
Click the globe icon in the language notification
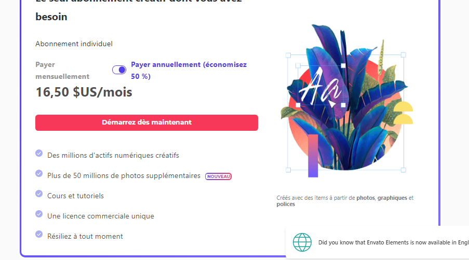click(302, 242)
